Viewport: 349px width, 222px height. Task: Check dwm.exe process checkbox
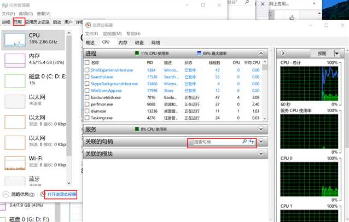87,111
